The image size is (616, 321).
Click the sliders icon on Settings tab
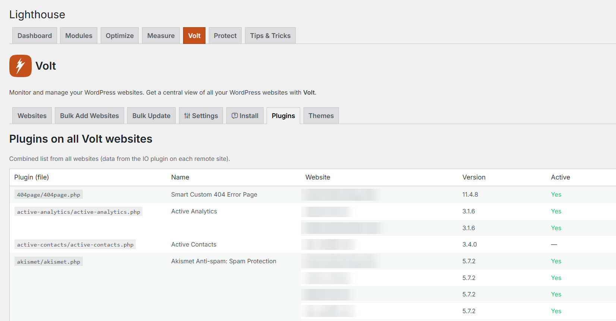pyautogui.click(x=187, y=116)
